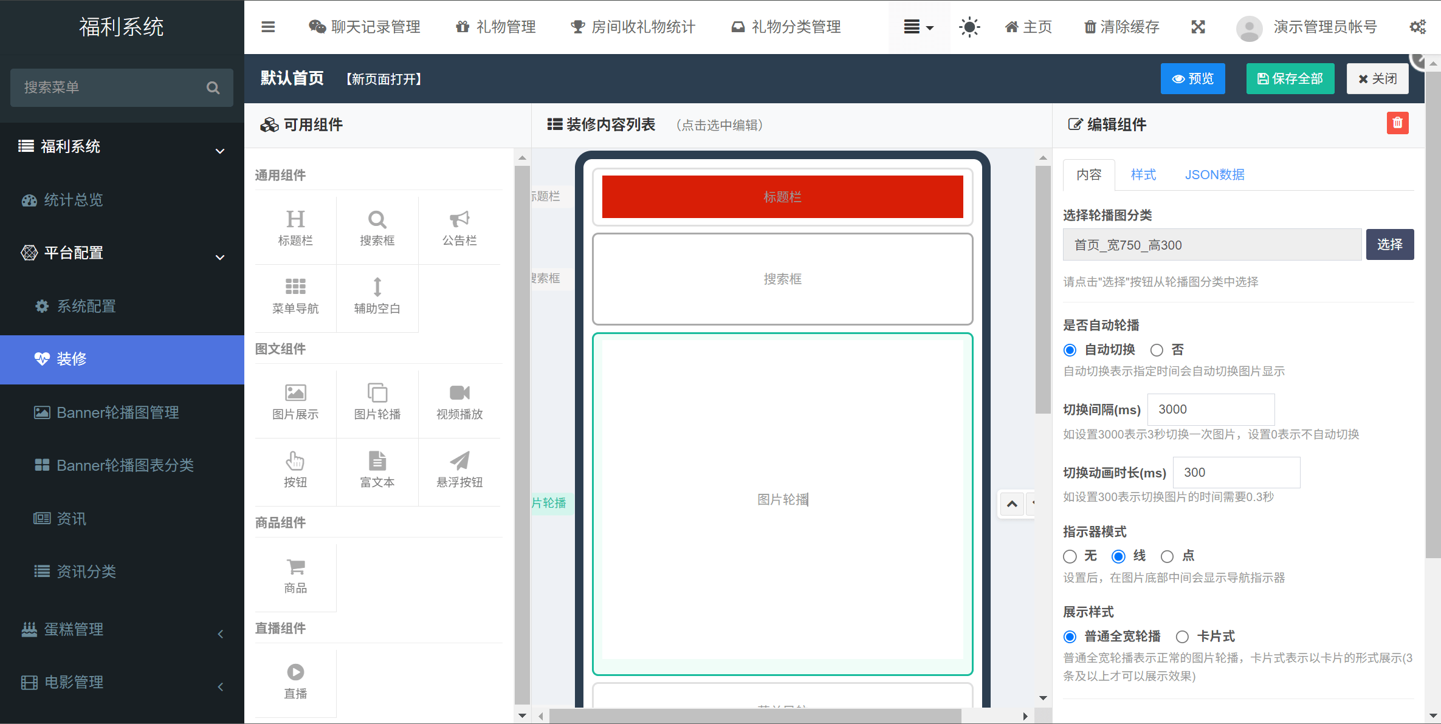Choose 普通全宽轮播 display style
Screen dimensions: 1441x724
[1070, 637]
